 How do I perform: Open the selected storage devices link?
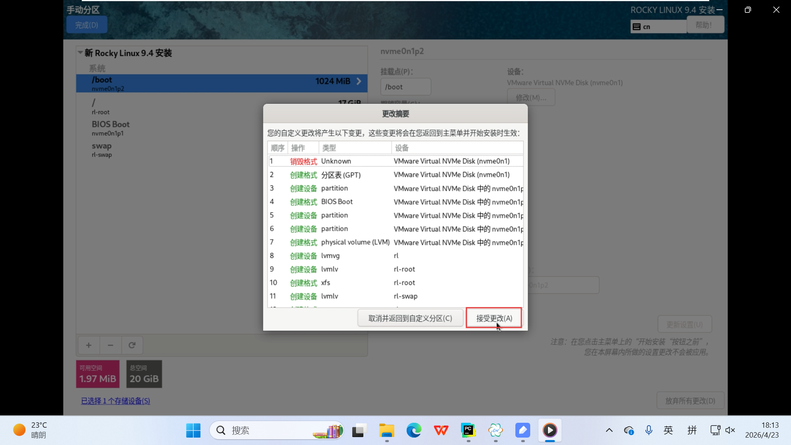[115, 401]
